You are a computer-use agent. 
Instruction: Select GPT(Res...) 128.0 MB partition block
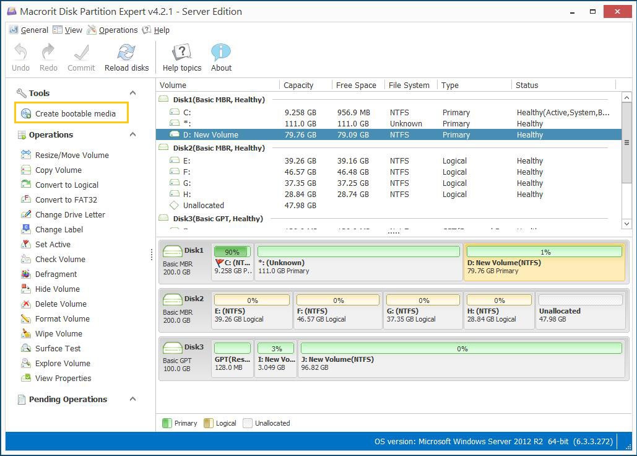click(x=232, y=359)
